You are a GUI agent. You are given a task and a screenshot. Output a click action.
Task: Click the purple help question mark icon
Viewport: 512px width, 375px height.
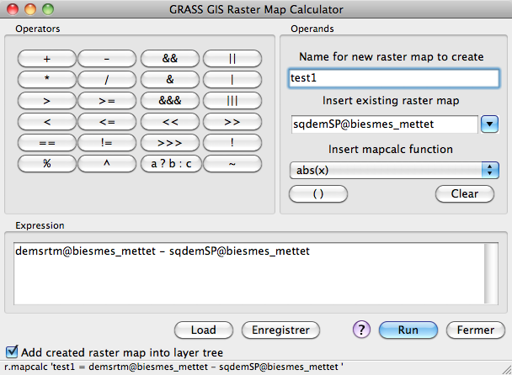coord(361,330)
